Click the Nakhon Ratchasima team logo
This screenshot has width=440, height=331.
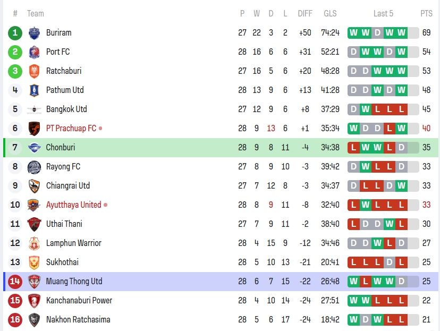[x=34, y=319]
